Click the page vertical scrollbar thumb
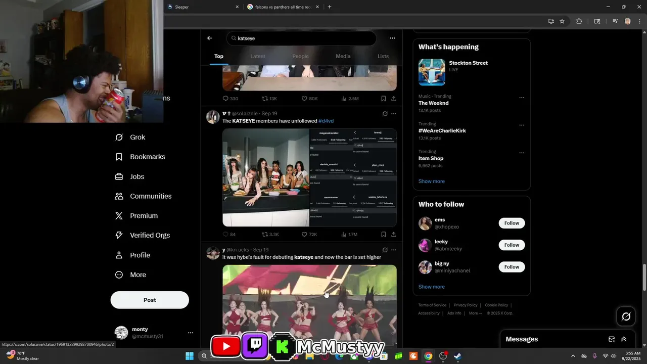Screen dimensions: 647x364 tap(644, 277)
